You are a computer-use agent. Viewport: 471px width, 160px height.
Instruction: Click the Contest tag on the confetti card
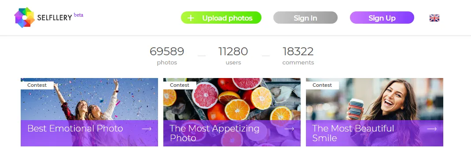click(x=37, y=85)
